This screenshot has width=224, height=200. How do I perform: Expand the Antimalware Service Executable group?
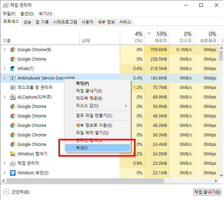click(5, 78)
